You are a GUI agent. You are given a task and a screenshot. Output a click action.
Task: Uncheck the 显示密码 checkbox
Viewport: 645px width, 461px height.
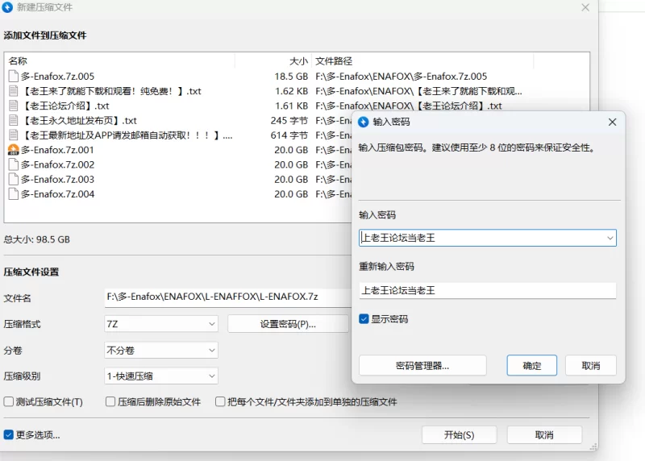pyautogui.click(x=364, y=319)
